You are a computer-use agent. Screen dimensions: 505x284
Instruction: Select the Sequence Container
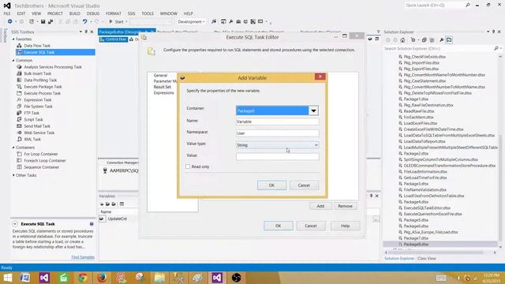point(42,167)
